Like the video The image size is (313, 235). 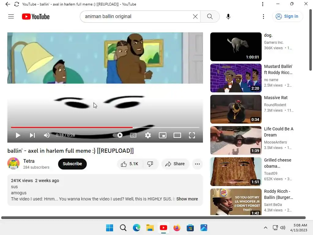pos(130,164)
